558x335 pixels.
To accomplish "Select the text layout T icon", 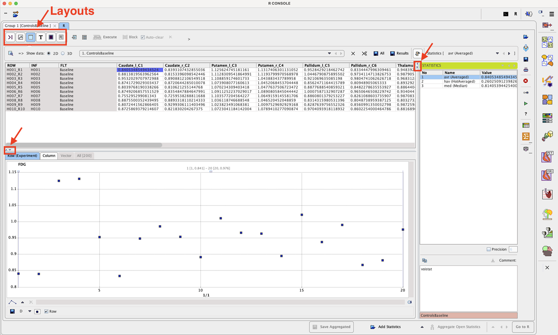I will pos(41,37).
